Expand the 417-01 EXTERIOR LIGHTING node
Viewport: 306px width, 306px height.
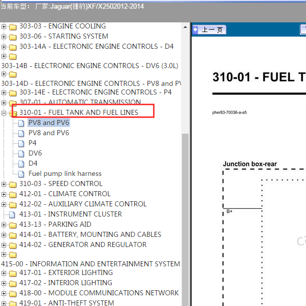pos(4,273)
